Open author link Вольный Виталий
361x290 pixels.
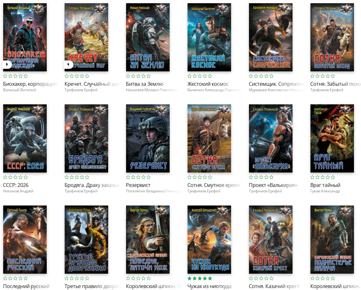click(x=19, y=90)
